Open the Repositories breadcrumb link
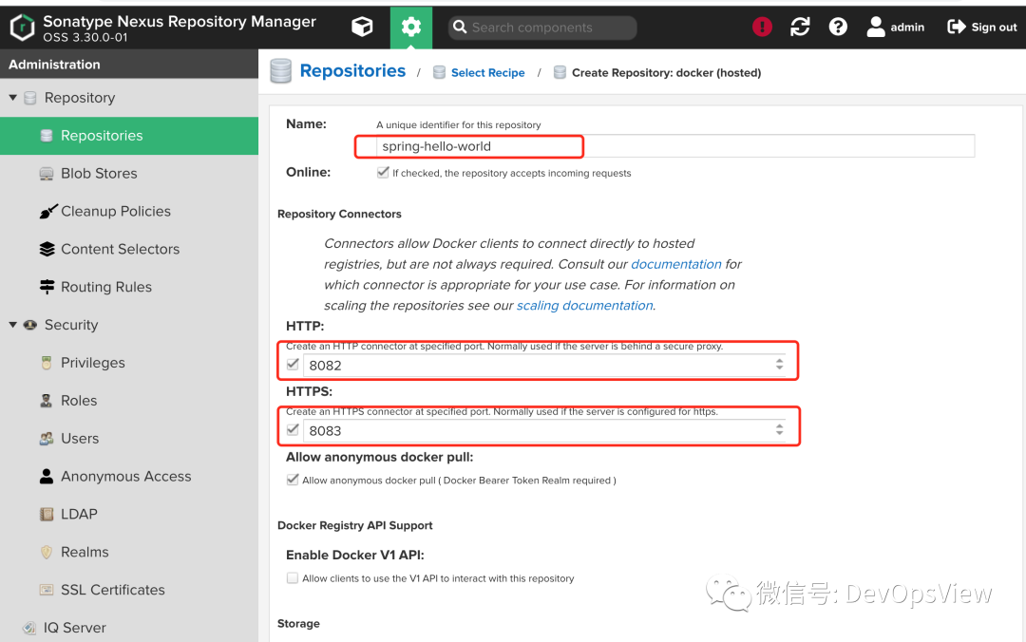The image size is (1026, 642). [352, 70]
